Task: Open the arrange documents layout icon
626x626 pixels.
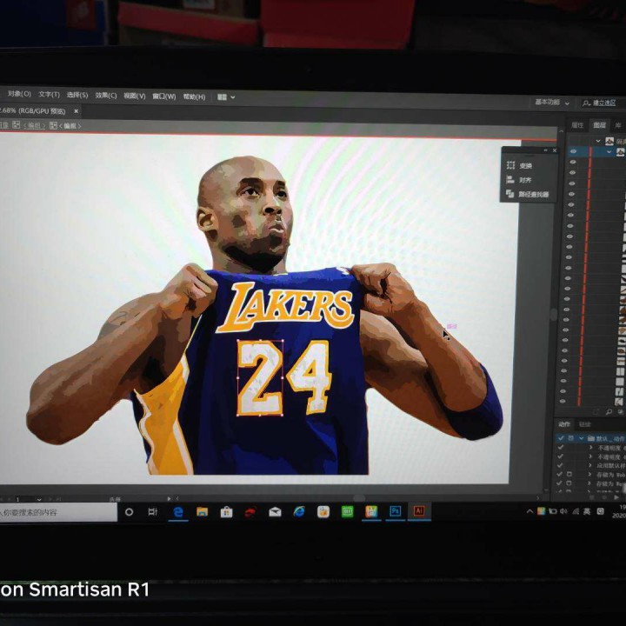Action: (224, 97)
